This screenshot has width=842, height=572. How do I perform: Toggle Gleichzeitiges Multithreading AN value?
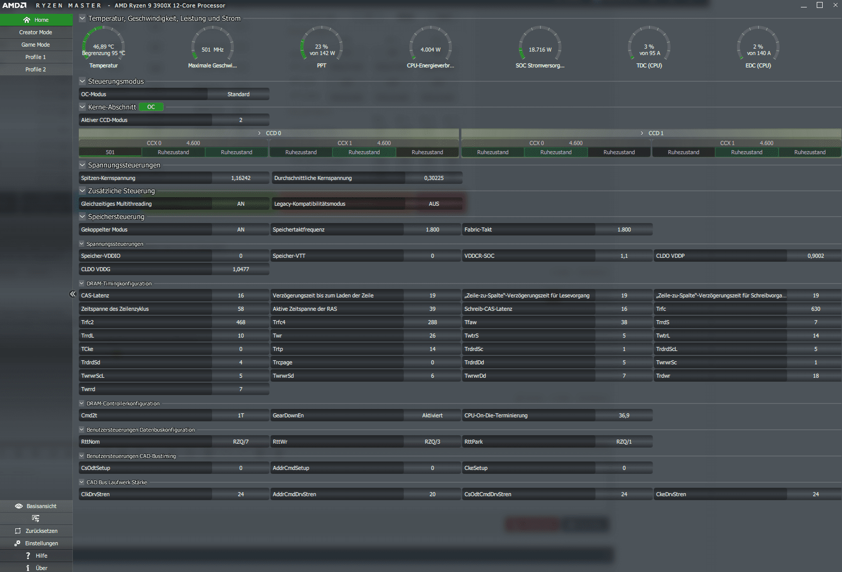pos(241,204)
